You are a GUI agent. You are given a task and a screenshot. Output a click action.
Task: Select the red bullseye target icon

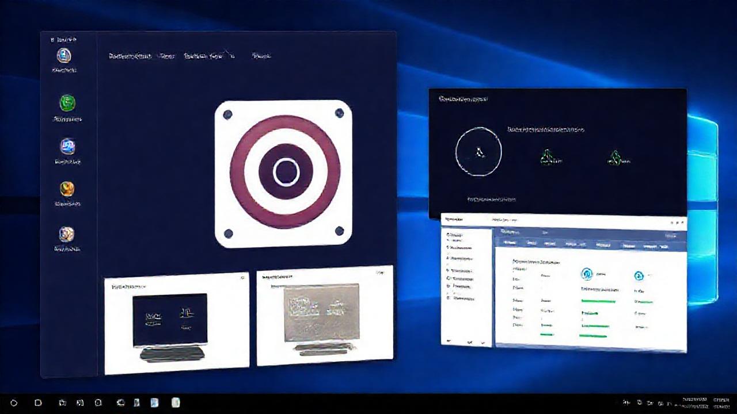pos(284,171)
